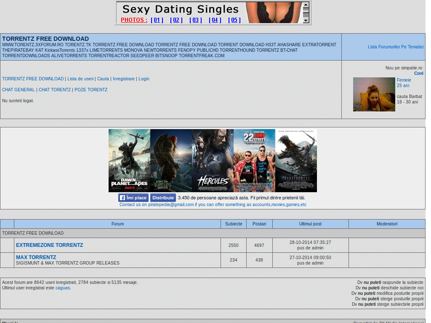Screen dimensions: 431x323
Task: Click the Dawn of the Planet of the Apes poster
Action: pos(130,161)
